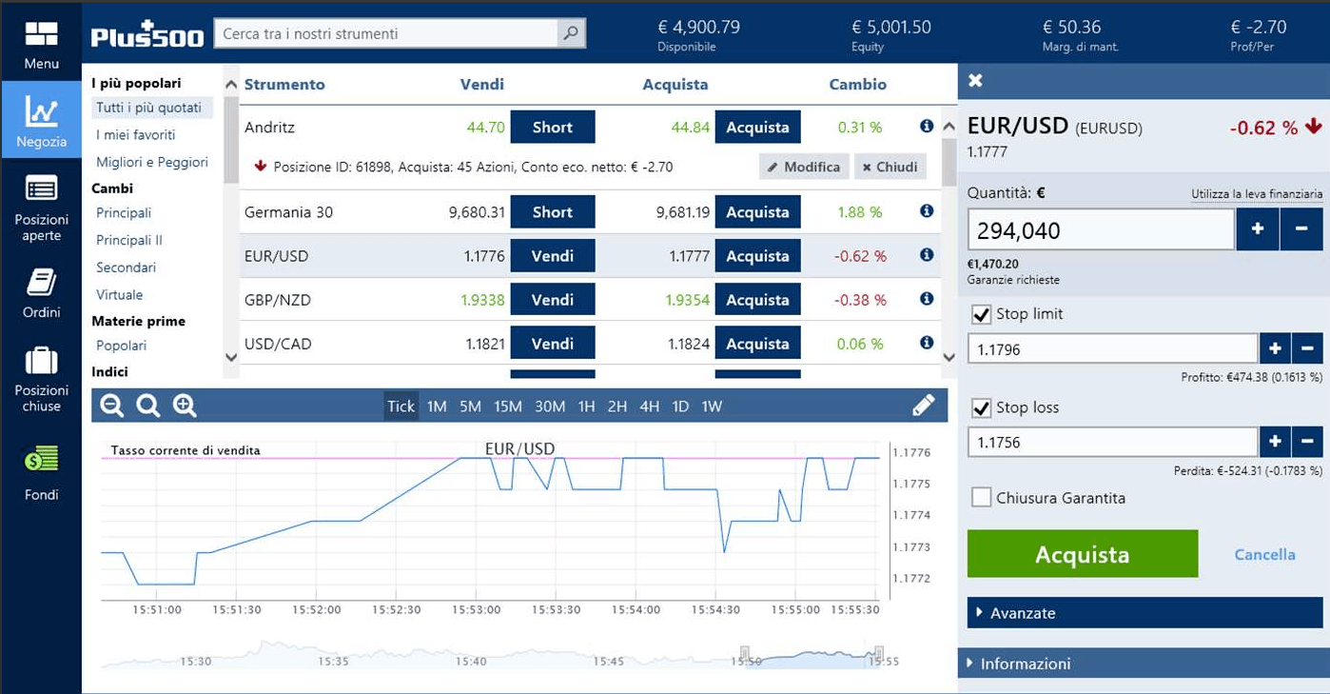Click the Cancella link
Viewport: 1330px width, 694px height.
(x=1264, y=554)
